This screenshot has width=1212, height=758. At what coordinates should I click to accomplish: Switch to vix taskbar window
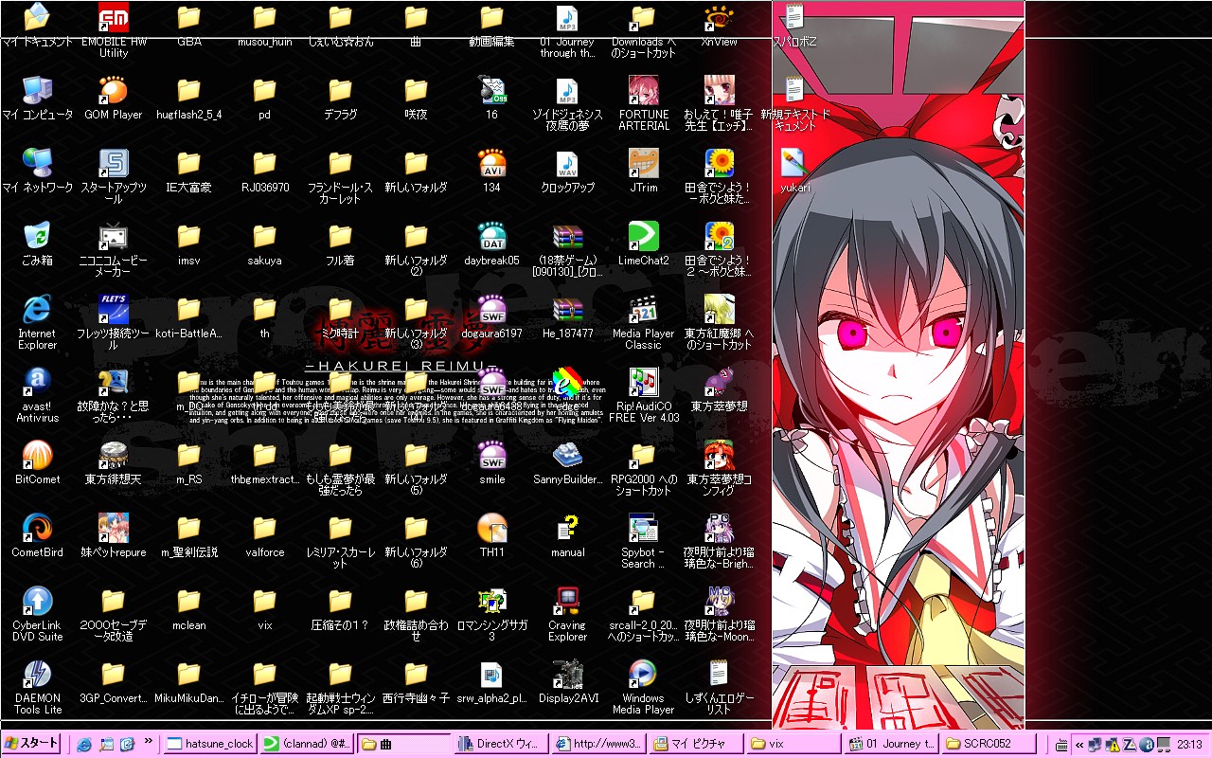[x=793, y=744]
